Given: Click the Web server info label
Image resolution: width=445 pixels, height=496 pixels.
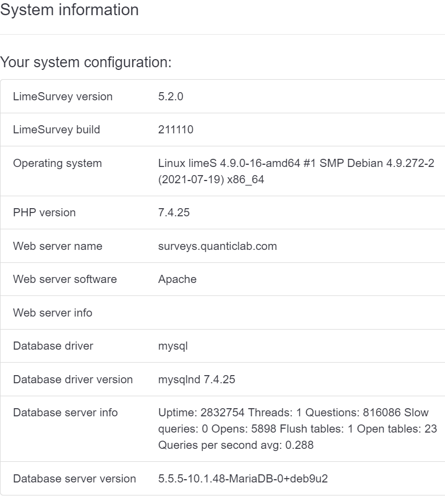Looking at the screenshot, I should 53,313.
